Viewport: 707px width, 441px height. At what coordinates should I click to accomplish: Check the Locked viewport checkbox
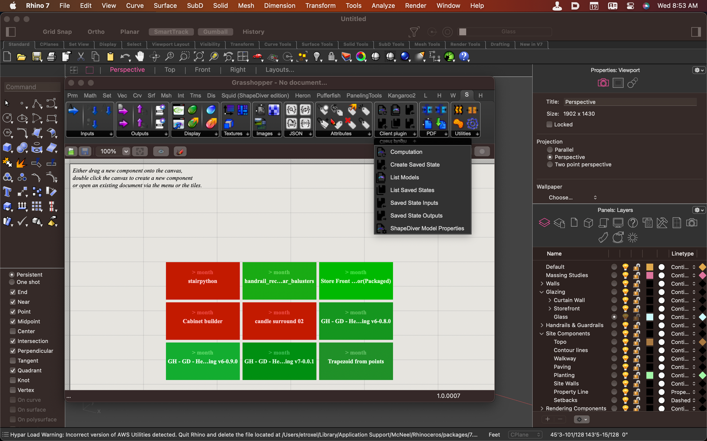point(549,125)
